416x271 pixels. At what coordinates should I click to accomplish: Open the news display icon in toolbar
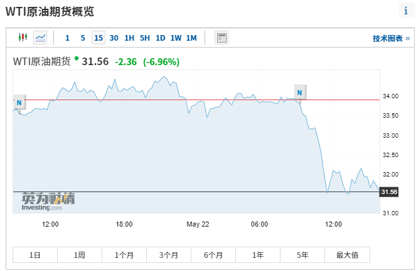coord(221,38)
